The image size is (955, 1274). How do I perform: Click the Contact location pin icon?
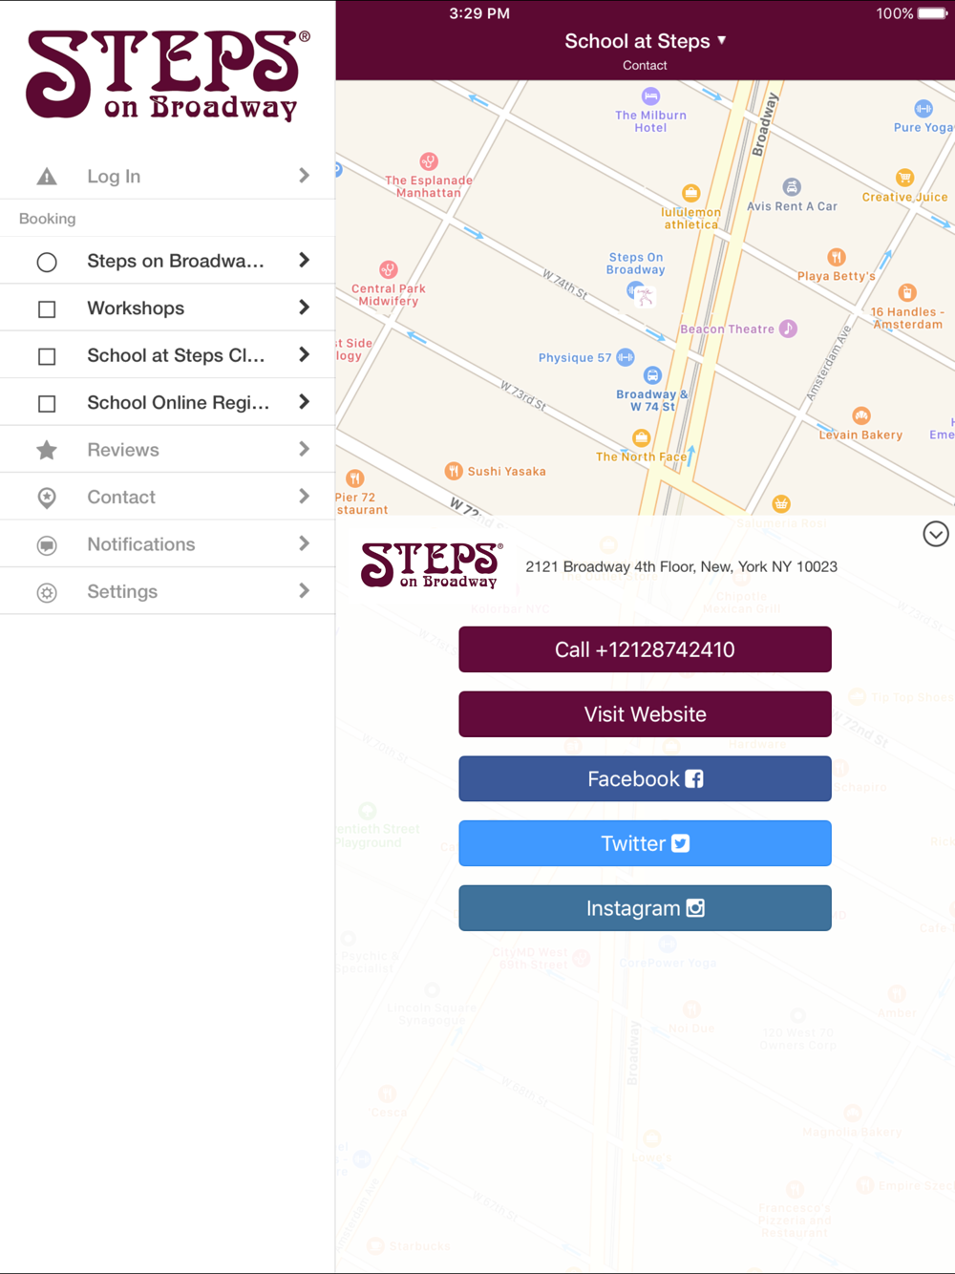(47, 498)
